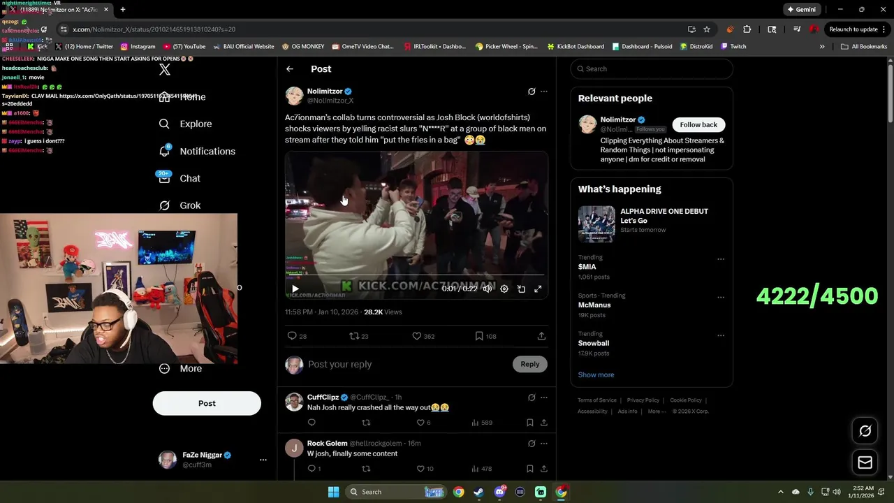The height and width of the screenshot is (503, 894).
Task: Mute the video with the speaker icon
Action: [488, 289]
